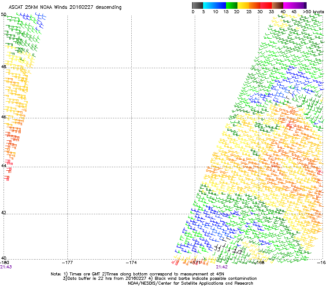Click the 'ASCAT 25KM NOAA Winds 20160227 descending' title
Viewport: 326px width, 286px height.
click(65, 7)
